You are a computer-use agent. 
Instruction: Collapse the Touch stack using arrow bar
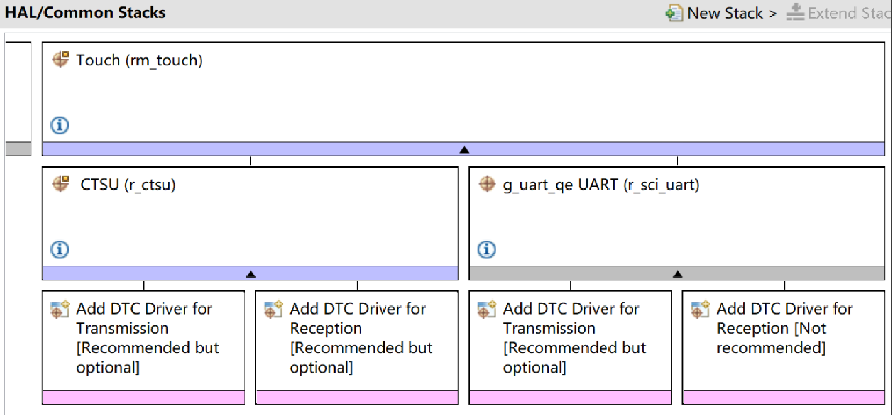coord(464,150)
